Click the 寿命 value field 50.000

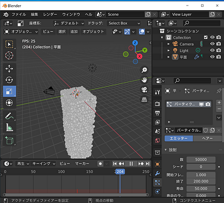tap(201, 189)
